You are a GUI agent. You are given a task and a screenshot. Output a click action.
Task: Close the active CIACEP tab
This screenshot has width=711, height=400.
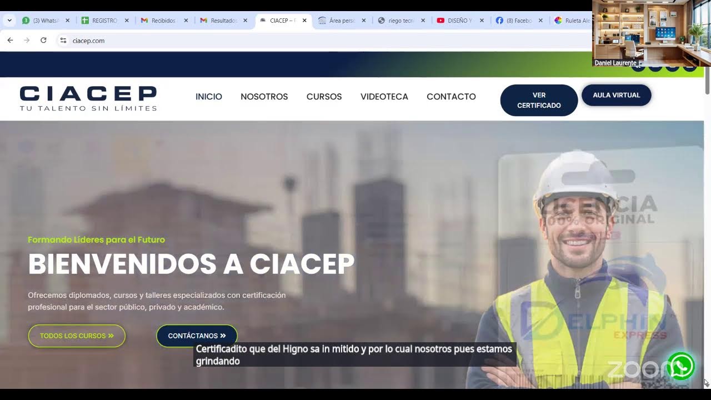pyautogui.click(x=304, y=21)
